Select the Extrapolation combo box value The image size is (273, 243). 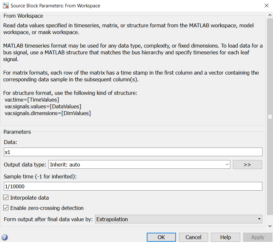(x=177, y=219)
